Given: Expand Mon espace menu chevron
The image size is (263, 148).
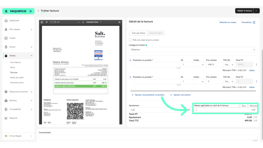Looking at the screenshot, I should point(31,29).
